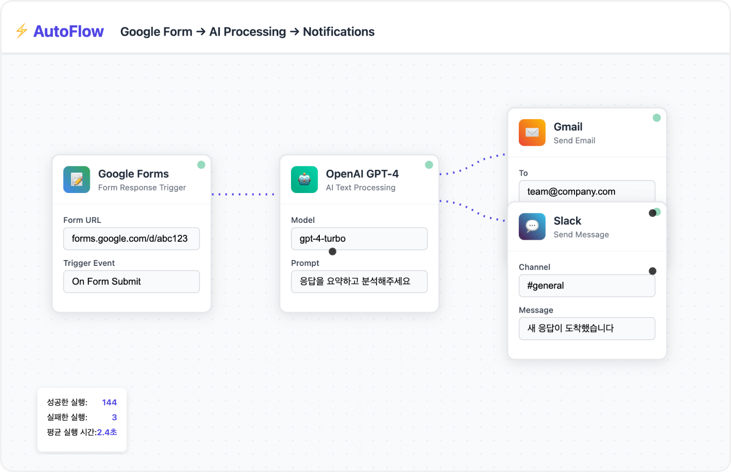
Task: Click the green status dot on Gmail node
Action: [x=656, y=118]
